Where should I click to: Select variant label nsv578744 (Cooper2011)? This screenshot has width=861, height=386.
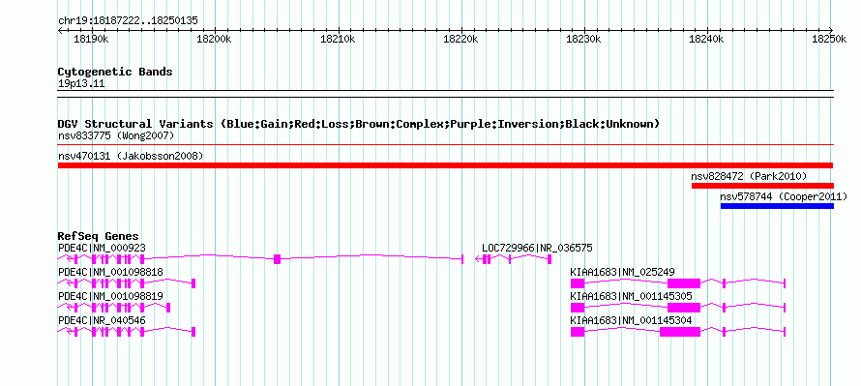click(x=785, y=196)
